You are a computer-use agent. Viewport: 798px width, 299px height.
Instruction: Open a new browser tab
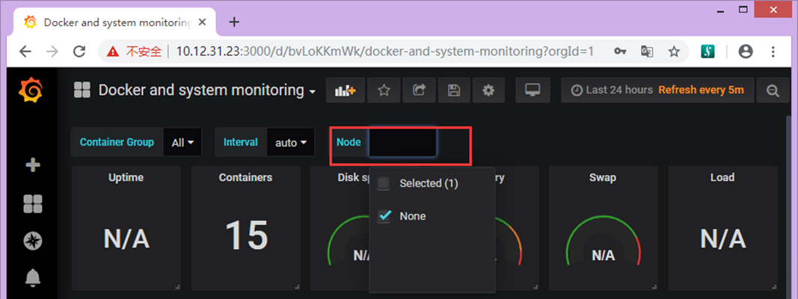(x=234, y=22)
